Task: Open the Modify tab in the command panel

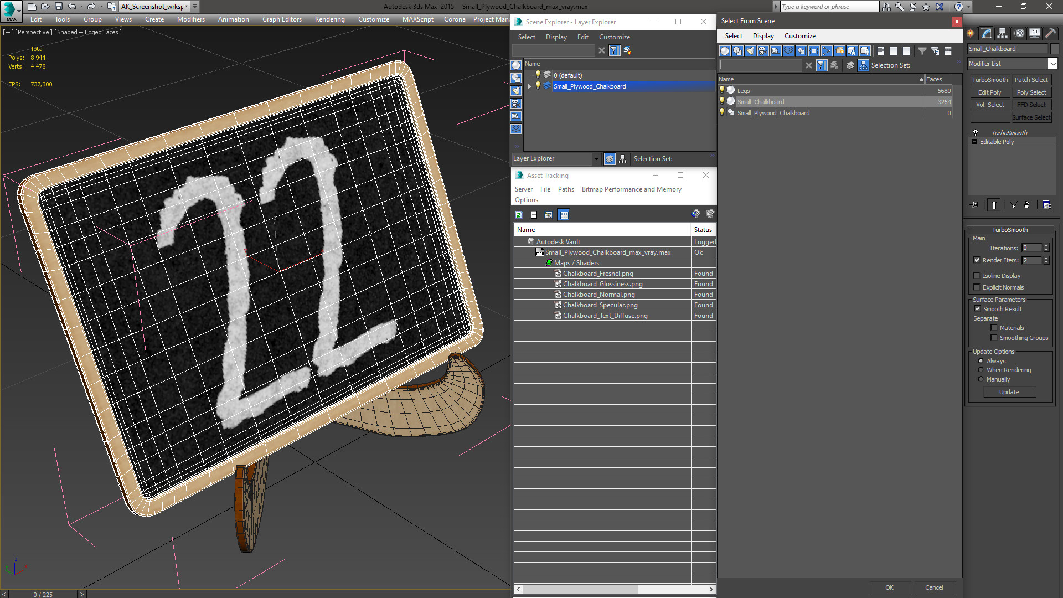Action: pyautogui.click(x=987, y=33)
